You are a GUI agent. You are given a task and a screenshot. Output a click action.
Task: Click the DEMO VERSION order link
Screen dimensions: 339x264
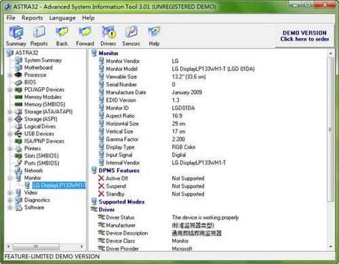304,36
